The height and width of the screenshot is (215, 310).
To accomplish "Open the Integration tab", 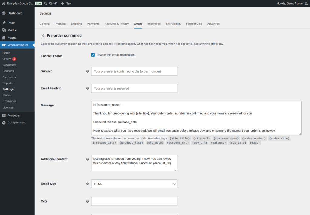I will pos(154,24).
